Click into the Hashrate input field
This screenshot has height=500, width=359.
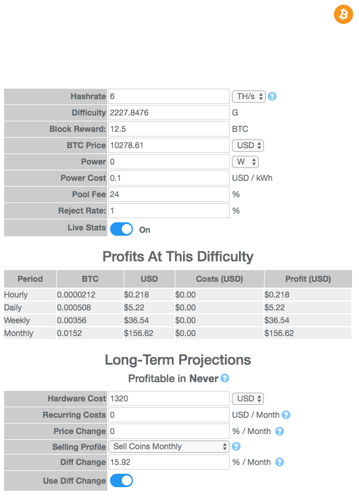point(169,96)
